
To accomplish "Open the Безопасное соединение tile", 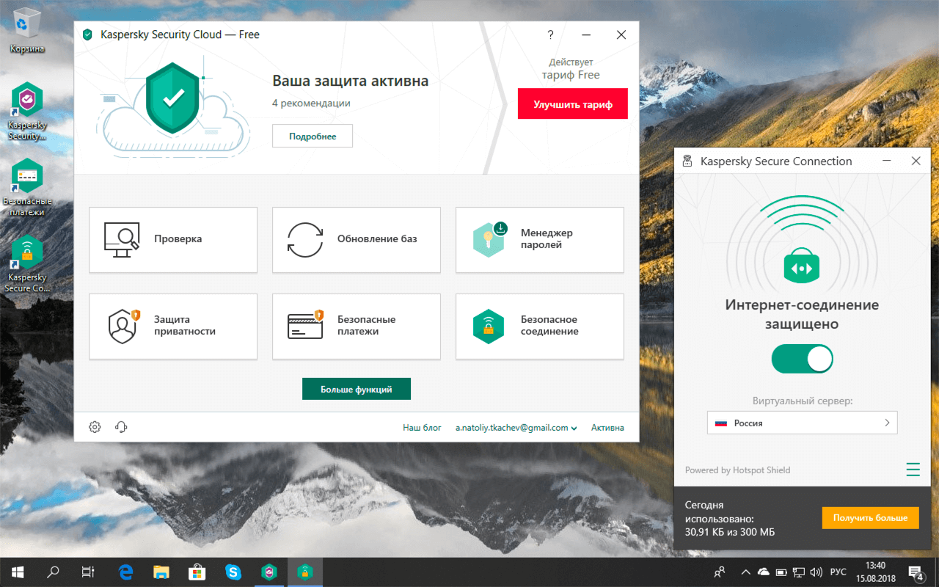I will [540, 326].
